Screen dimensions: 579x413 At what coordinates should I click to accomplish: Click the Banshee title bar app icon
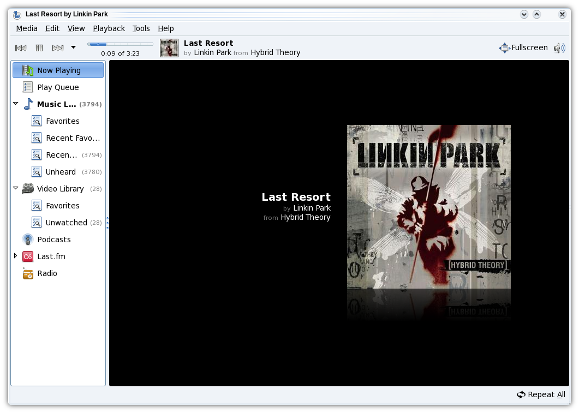point(17,14)
